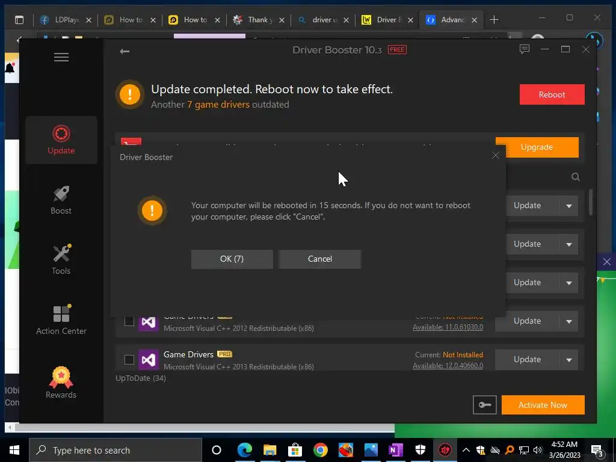Go back using the arrow icon
This screenshot has width=616, height=462.
[x=125, y=52]
